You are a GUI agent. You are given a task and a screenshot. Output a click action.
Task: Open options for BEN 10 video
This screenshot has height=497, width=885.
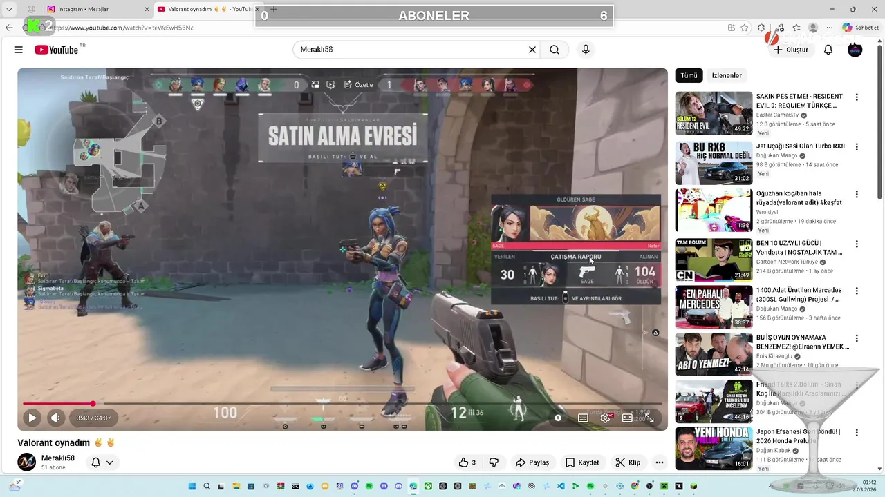click(857, 244)
